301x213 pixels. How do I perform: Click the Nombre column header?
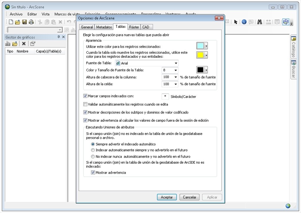(25, 51)
